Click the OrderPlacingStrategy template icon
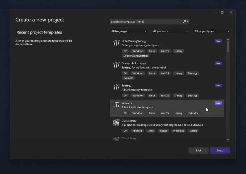Image resolution: width=246 pixels, height=174 pixels. coord(116,43)
